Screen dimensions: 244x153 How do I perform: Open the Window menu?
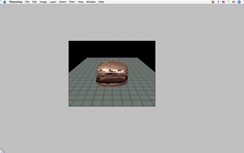point(91,2)
